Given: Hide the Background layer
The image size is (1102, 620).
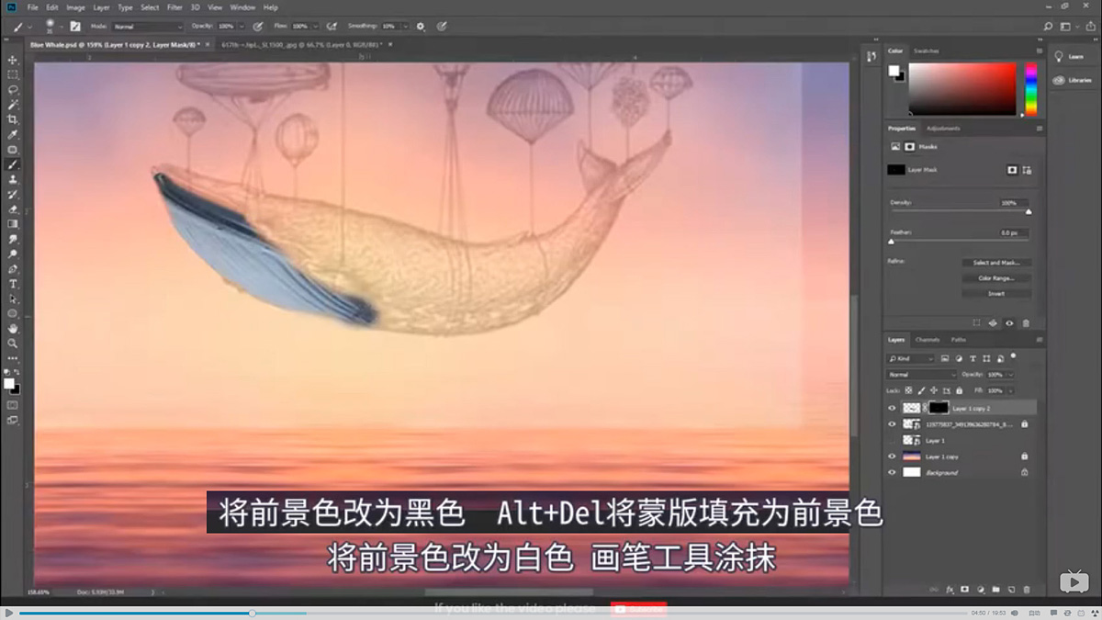Looking at the screenshot, I should (x=892, y=472).
